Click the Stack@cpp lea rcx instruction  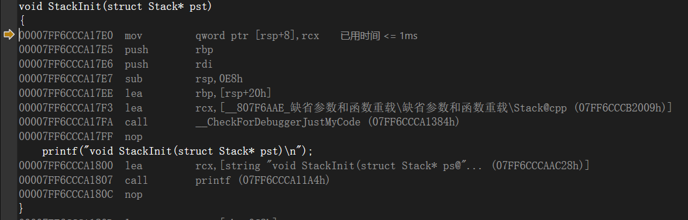(x=345, y=107)
